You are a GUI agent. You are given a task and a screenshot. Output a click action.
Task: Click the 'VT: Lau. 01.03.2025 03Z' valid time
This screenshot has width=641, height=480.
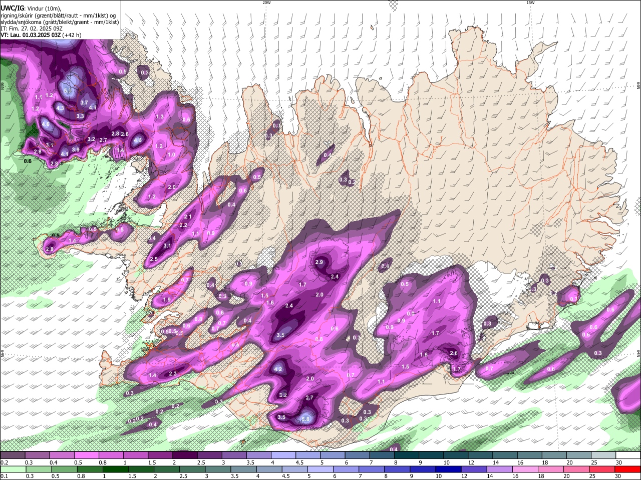click(x=31, y=35)
